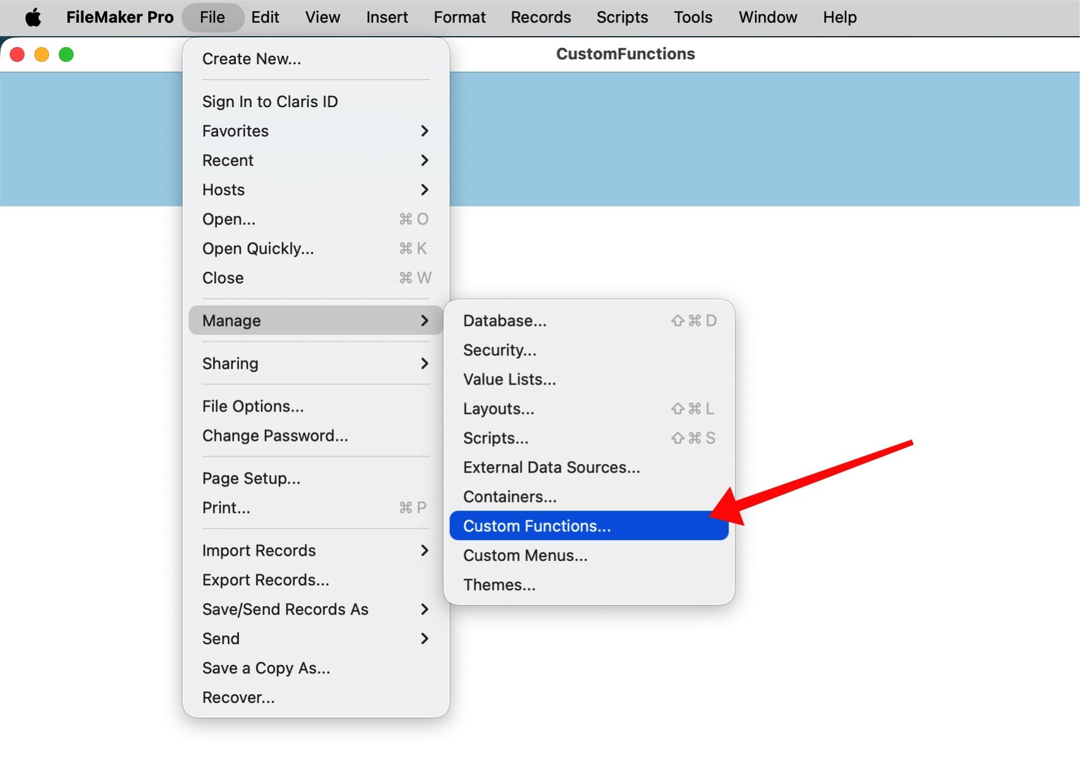Open the View menu
The height and width of the screenshot is (758, 1081).
click(x=322, y=17)
